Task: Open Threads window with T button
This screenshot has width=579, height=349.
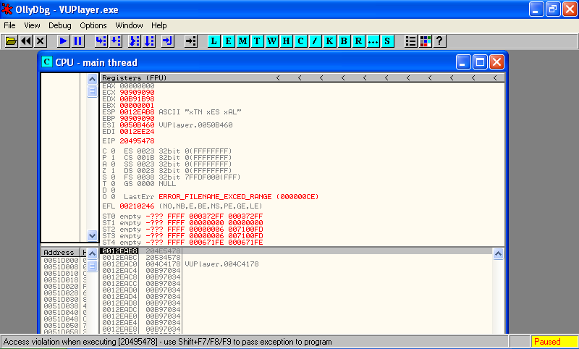Action: pos(257,41)
